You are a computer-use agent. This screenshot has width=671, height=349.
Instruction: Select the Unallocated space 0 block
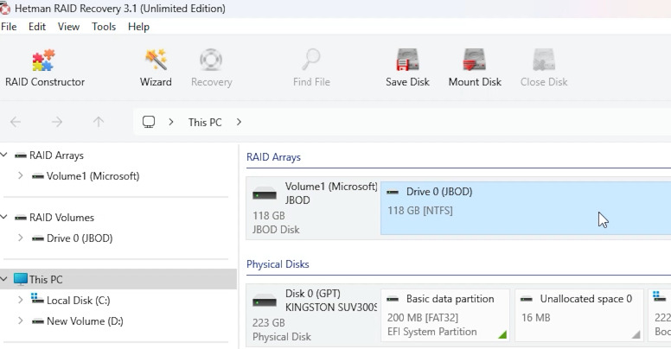coord(579,315)
